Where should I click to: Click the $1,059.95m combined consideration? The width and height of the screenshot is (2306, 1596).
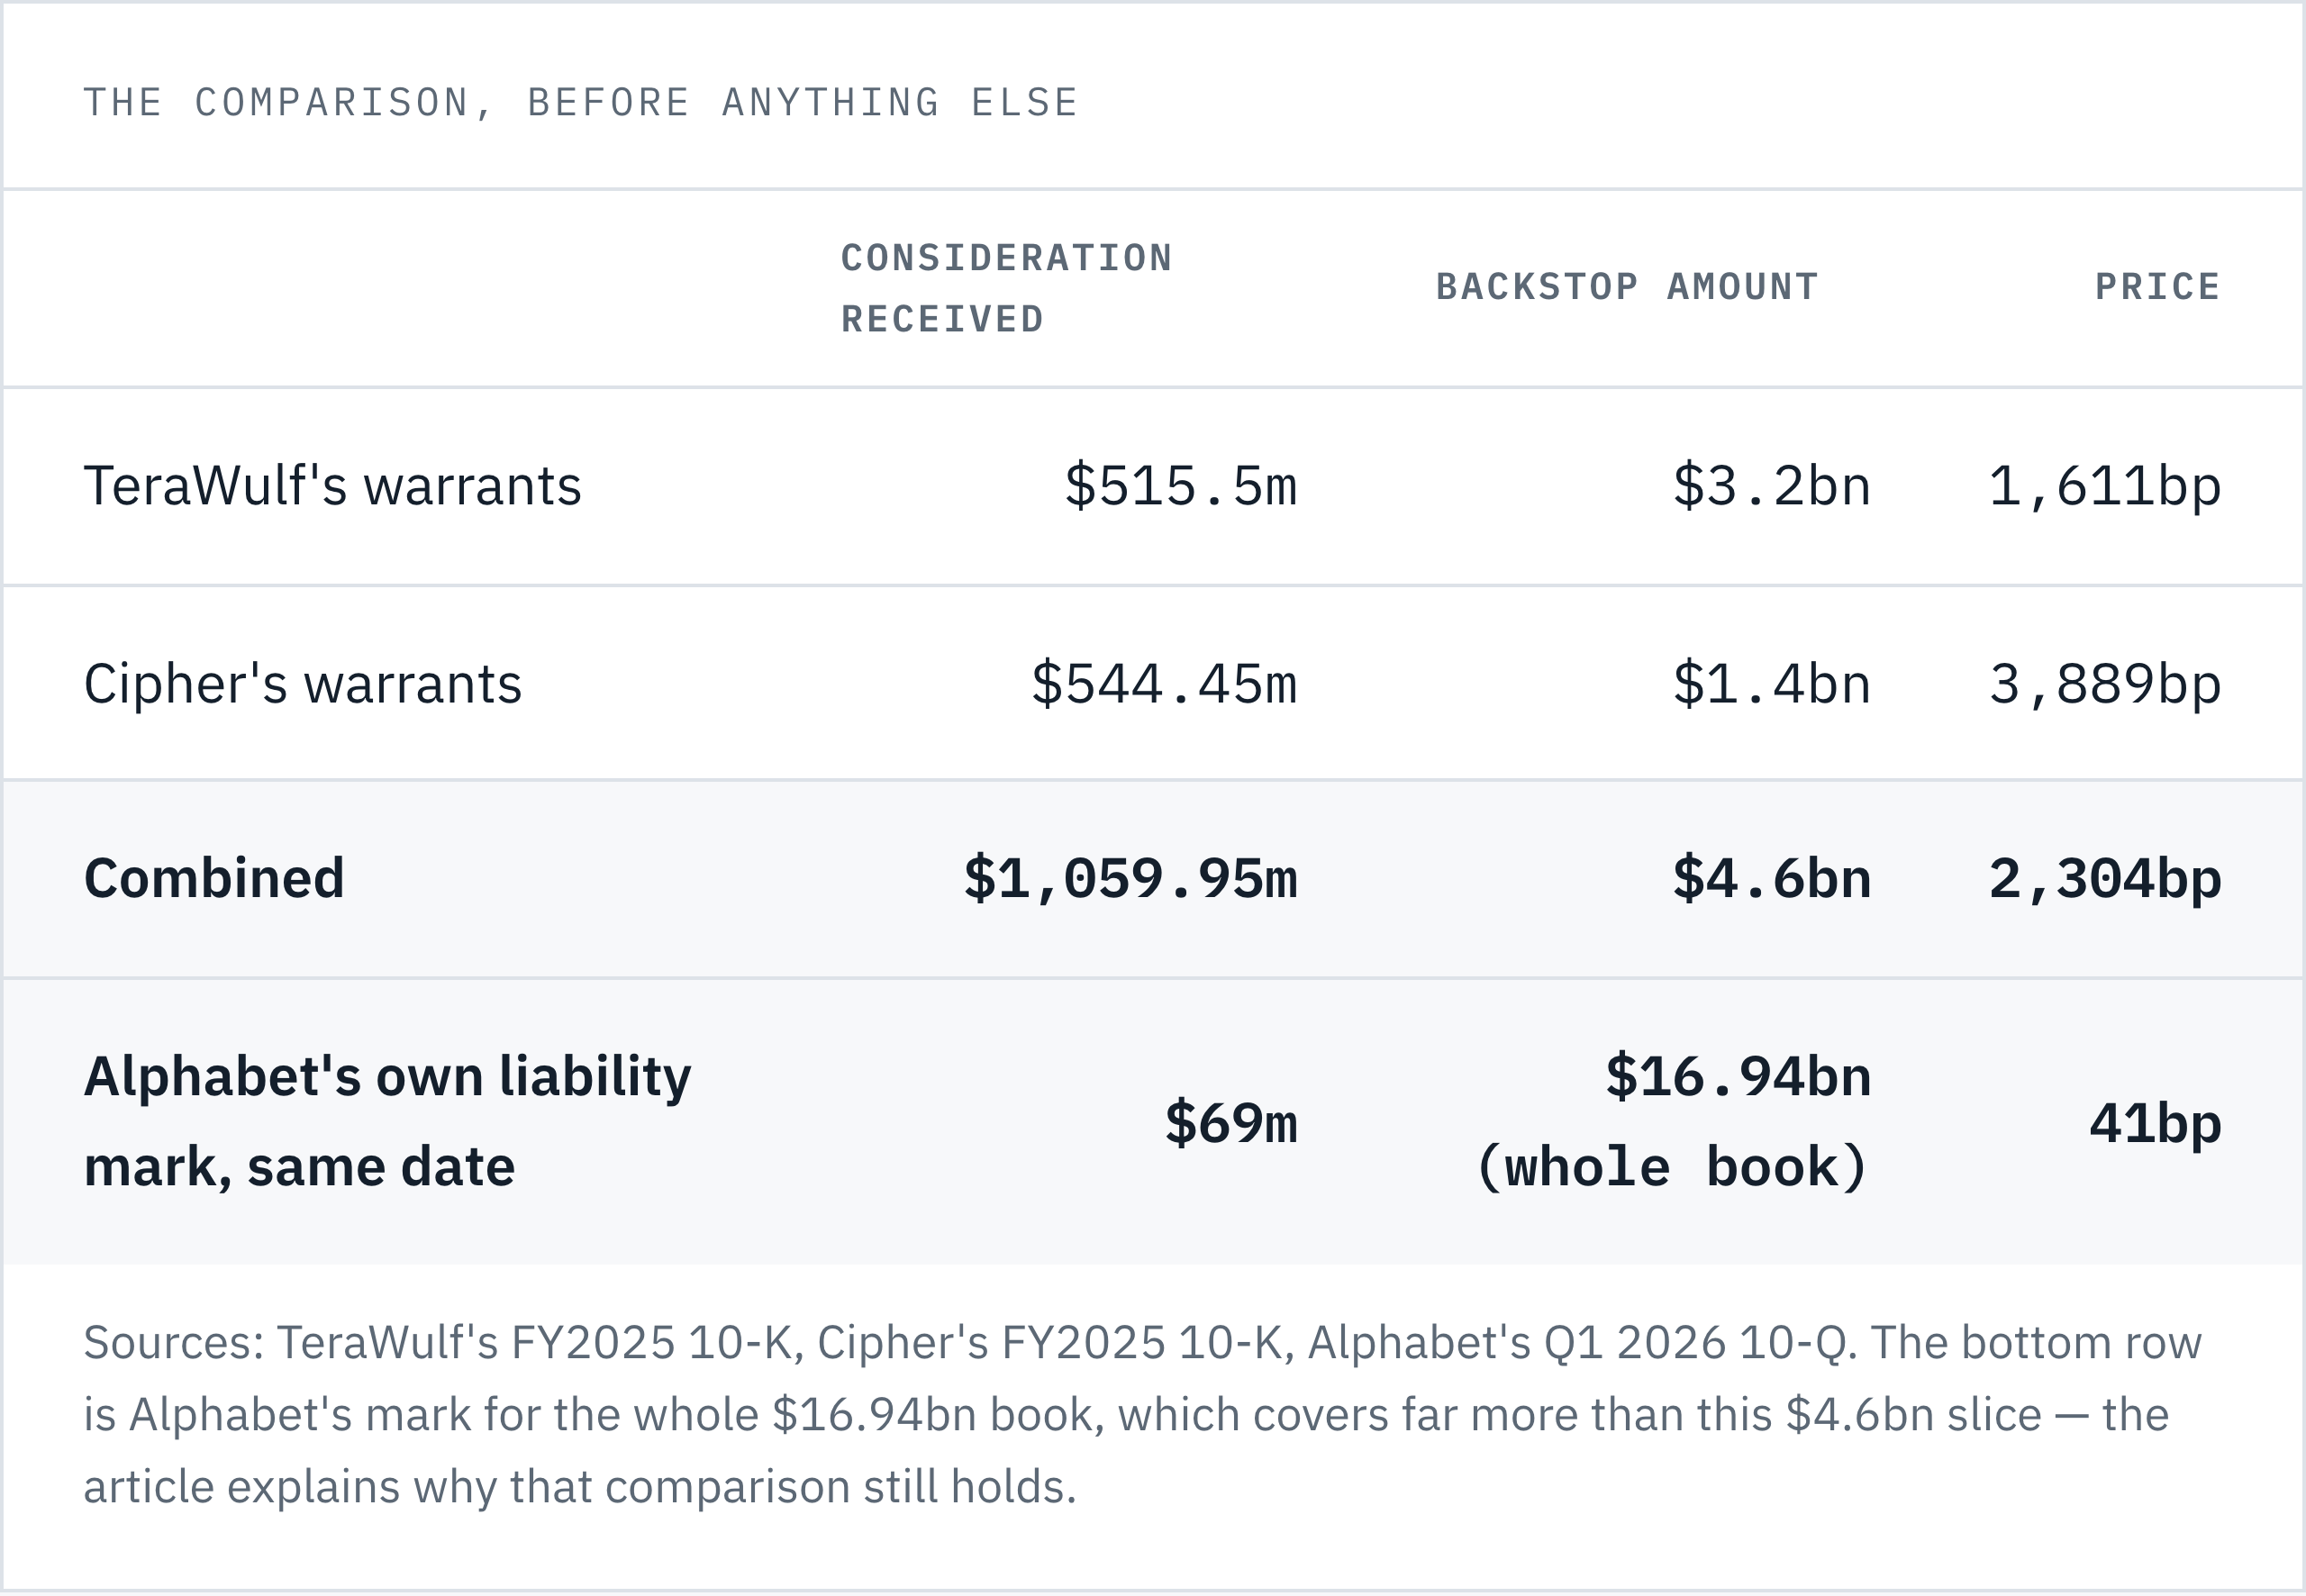1130,878
